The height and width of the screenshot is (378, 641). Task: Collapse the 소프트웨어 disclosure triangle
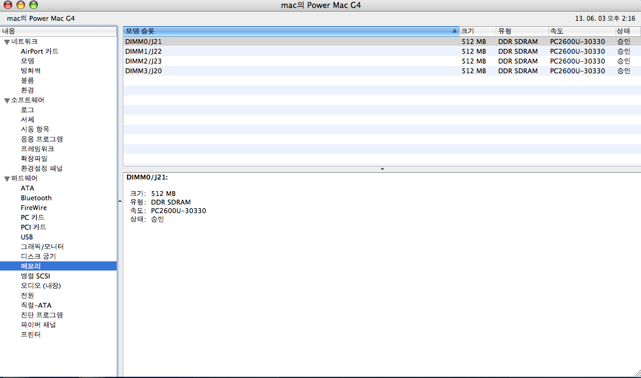pos(7,100)
